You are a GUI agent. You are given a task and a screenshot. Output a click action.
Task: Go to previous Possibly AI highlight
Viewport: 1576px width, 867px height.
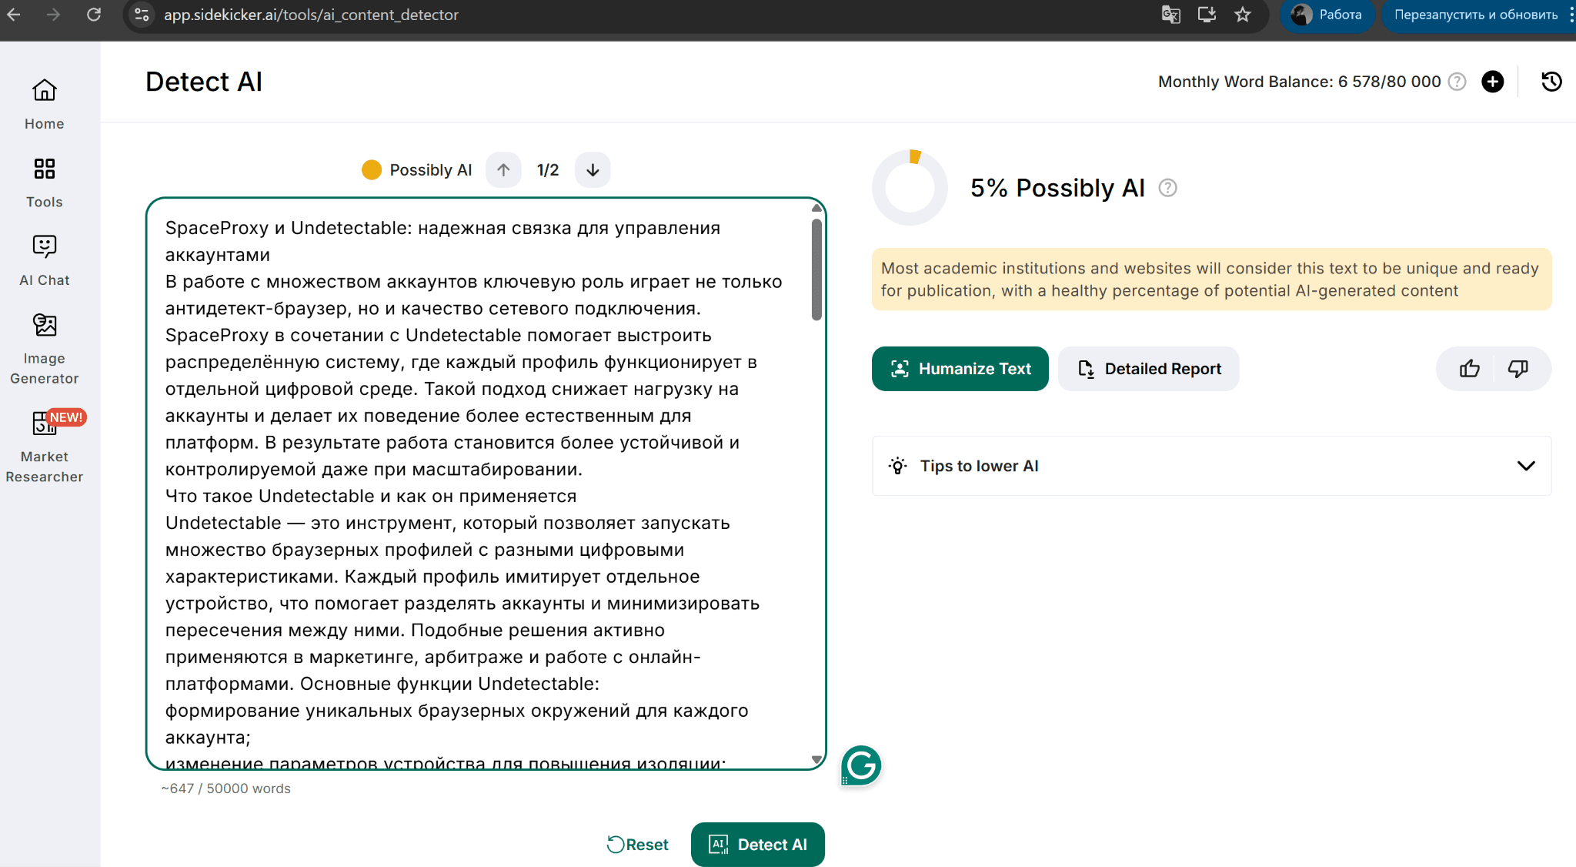(x=503, y=170)
